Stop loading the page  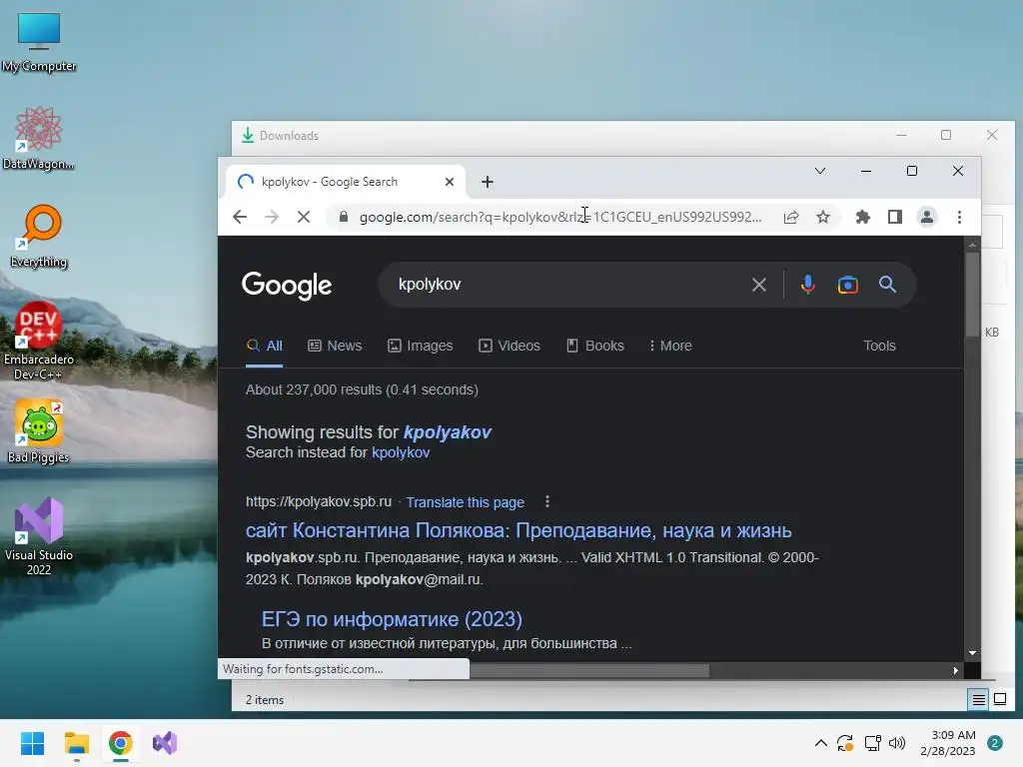click(304, 217)
